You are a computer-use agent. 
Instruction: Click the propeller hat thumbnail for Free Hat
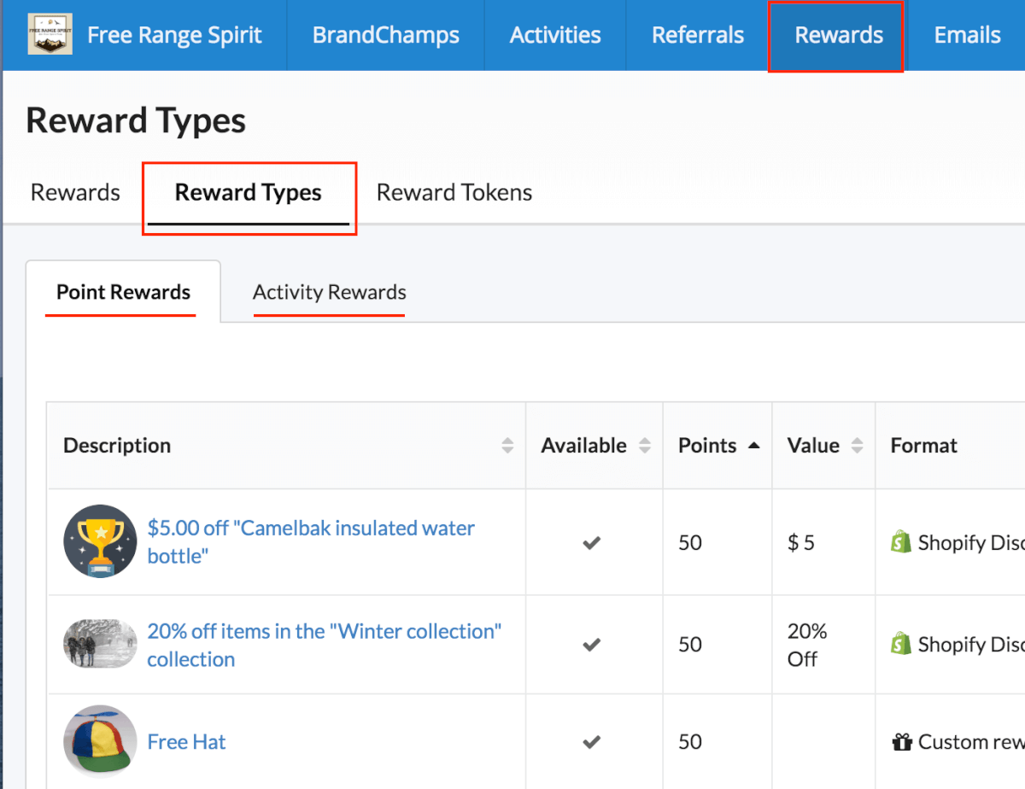pos(99,741)
